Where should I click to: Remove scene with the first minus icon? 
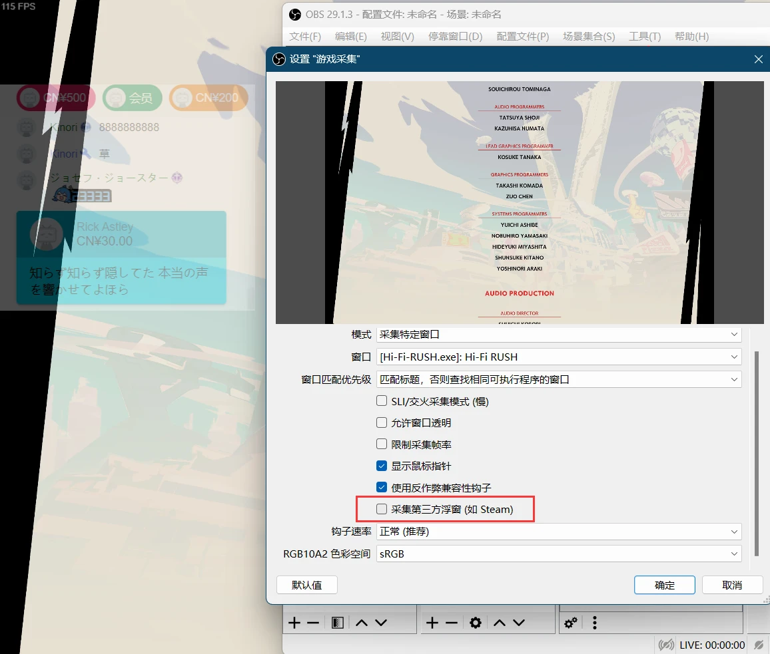click(x=313, y=623)
